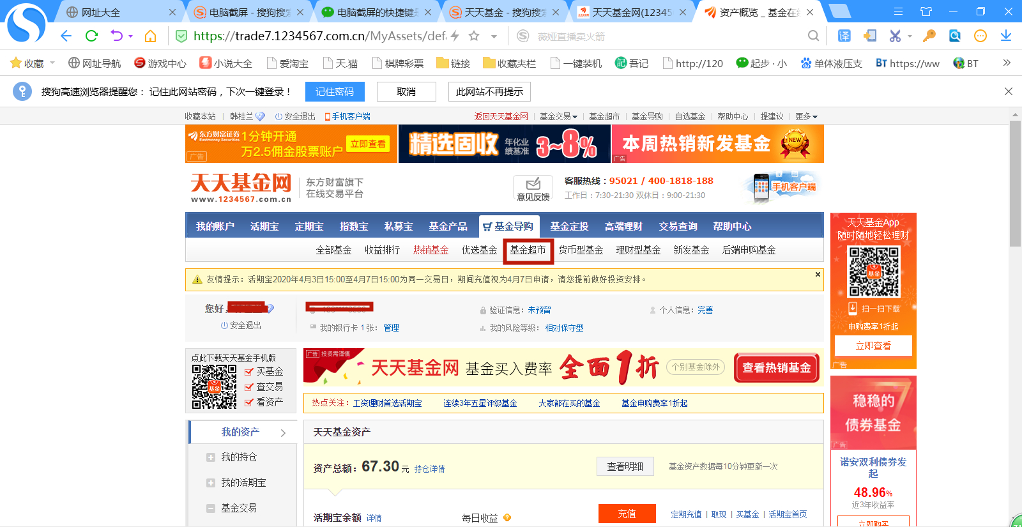This screenshot has height=527, width=1022.
Task: Click 取消 button in reminder bar
Action: click(x=406, y=91)
